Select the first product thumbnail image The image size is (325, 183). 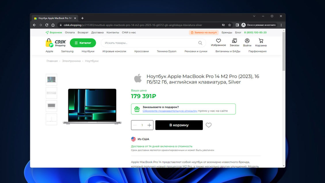tap(51, 79)
